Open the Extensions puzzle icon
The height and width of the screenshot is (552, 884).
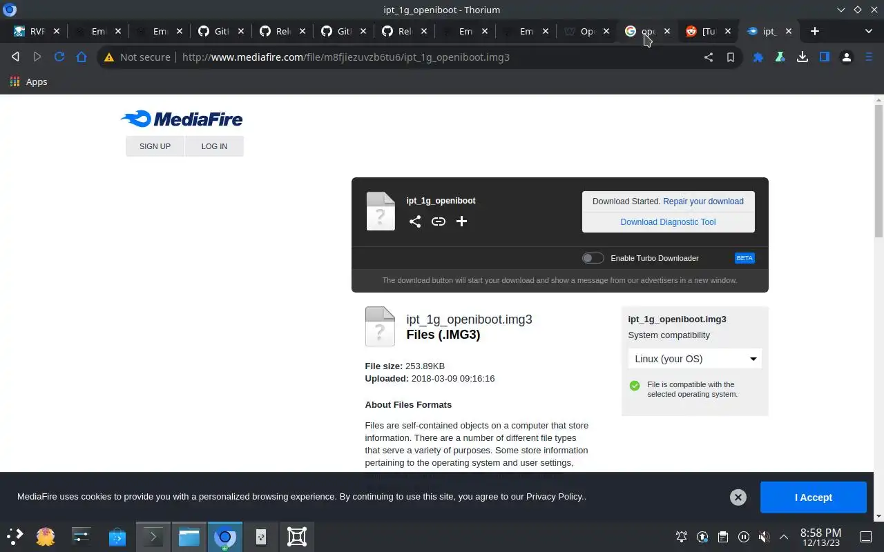click(758, 57)
